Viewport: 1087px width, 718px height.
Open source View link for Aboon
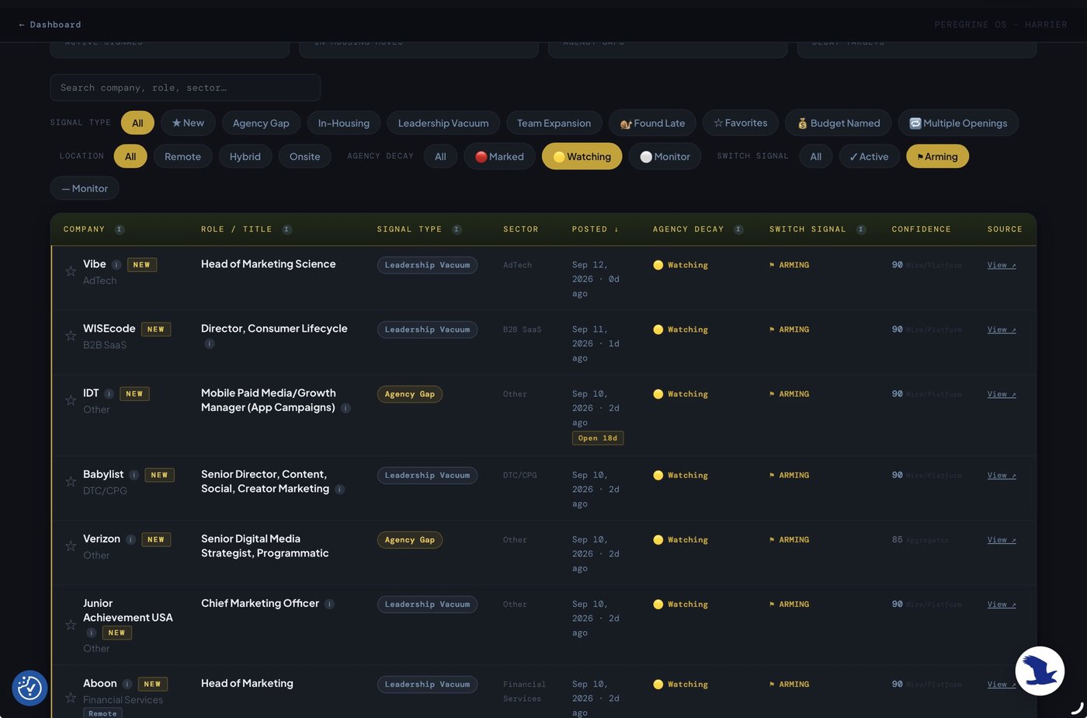1002,685
